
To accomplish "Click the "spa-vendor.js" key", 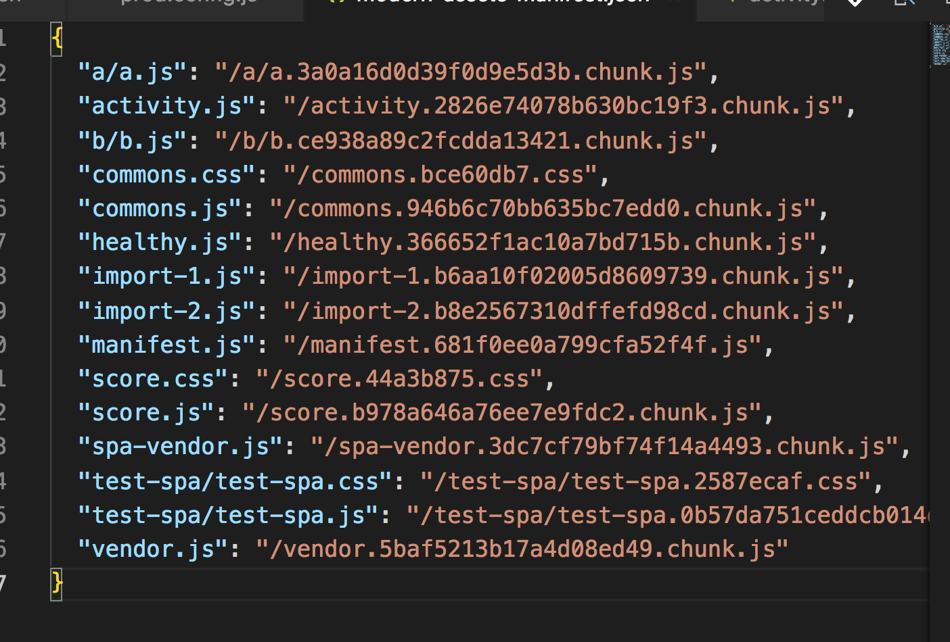I will coord(180,446).
